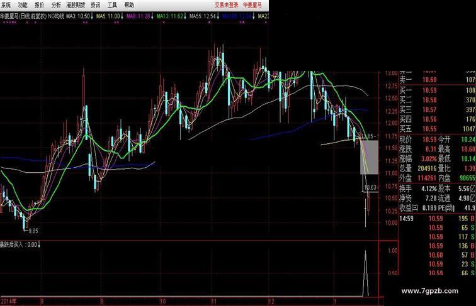This screenshot has width=476, height=306.
Task: Click the 14:59 trade tick time
Action: click(406, 219)
